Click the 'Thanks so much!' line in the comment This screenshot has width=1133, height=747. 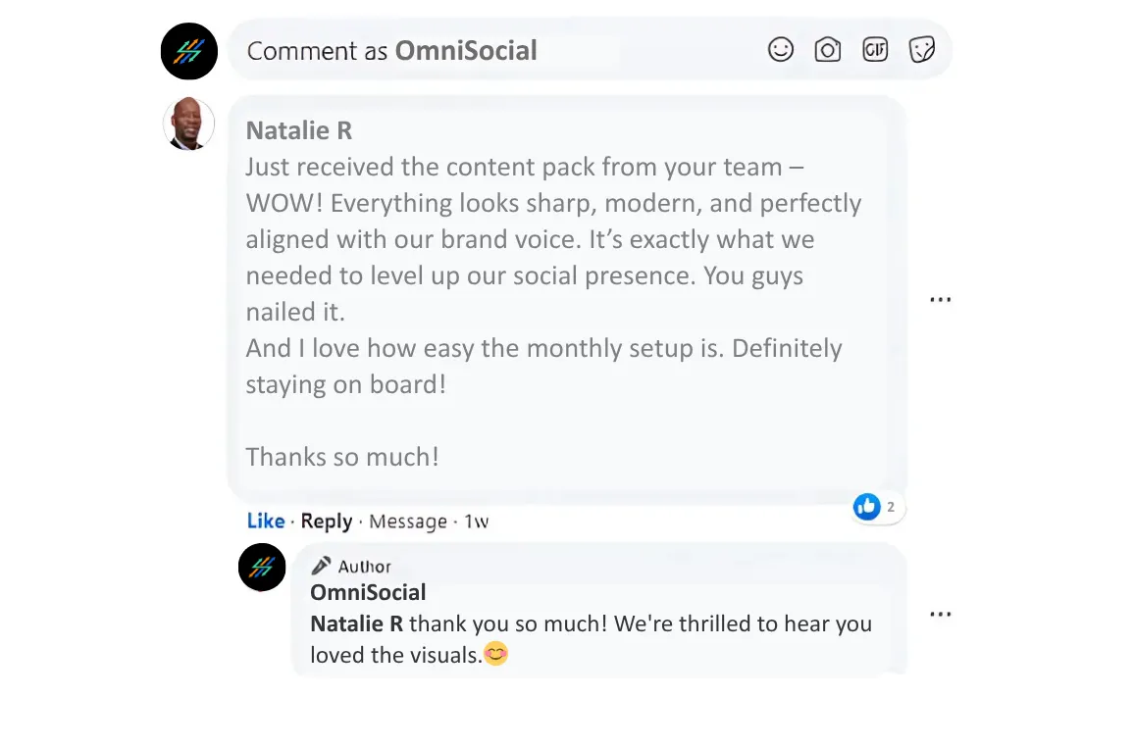coord(342,457)
